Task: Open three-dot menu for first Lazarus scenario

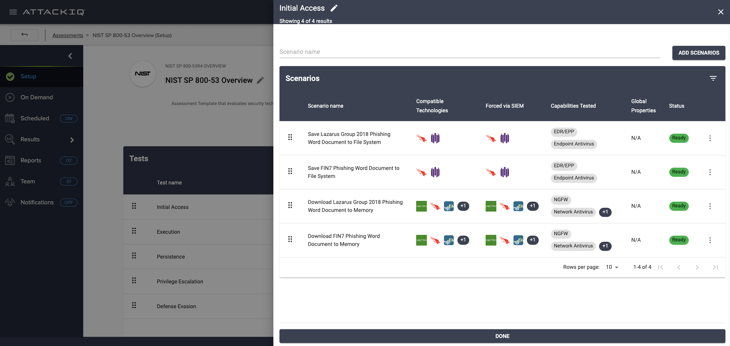Action: click(x=710, y=138)
